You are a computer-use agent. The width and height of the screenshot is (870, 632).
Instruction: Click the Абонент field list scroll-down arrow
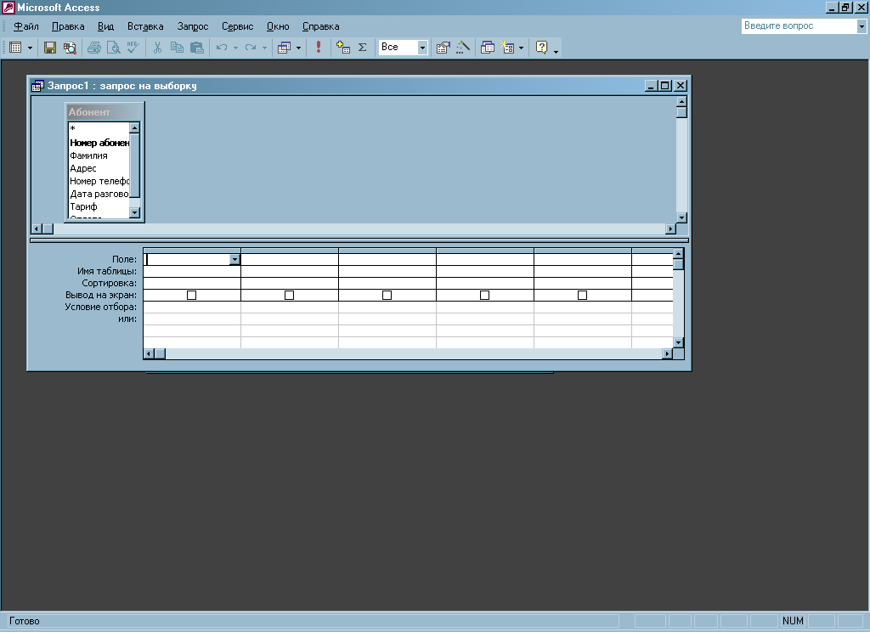(134, 212)
